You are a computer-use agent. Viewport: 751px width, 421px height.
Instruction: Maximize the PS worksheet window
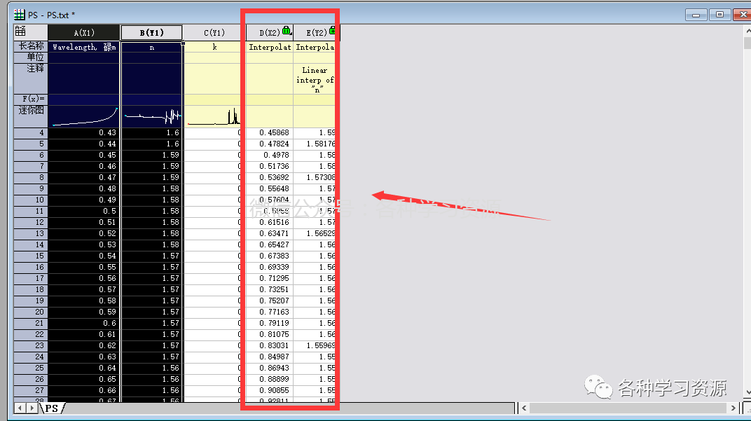tap(719, 14)
